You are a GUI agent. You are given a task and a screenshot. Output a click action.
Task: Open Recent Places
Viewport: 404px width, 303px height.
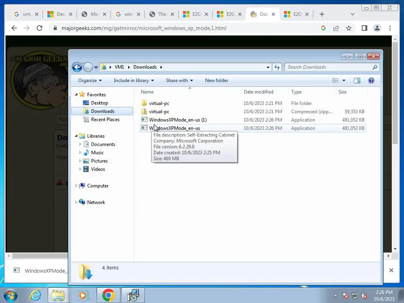pyautogui.click(x=105, y=119)
